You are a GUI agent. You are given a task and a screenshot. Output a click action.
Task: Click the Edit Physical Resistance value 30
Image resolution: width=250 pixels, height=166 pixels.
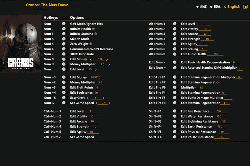[223, 132]
